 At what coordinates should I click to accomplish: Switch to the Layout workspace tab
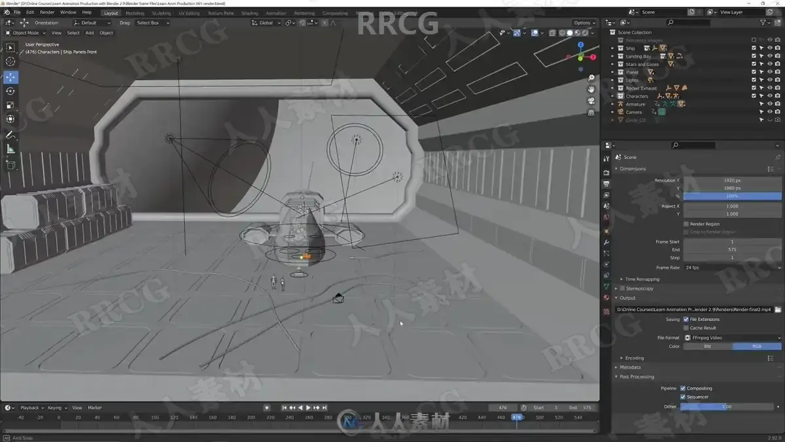(x=111, y=13)
